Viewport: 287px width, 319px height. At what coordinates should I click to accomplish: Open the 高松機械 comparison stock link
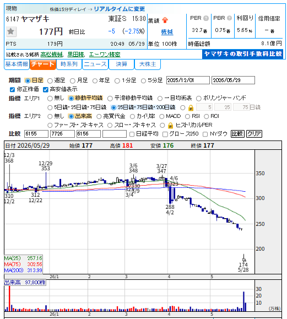pyautogui.click(x=52, y=55)
